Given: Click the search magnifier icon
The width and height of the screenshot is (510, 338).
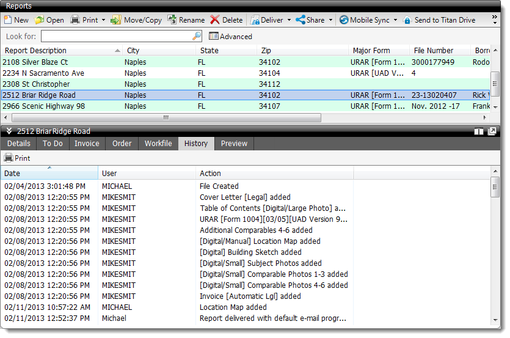Looking at the screenshot, I should [197, 37].
